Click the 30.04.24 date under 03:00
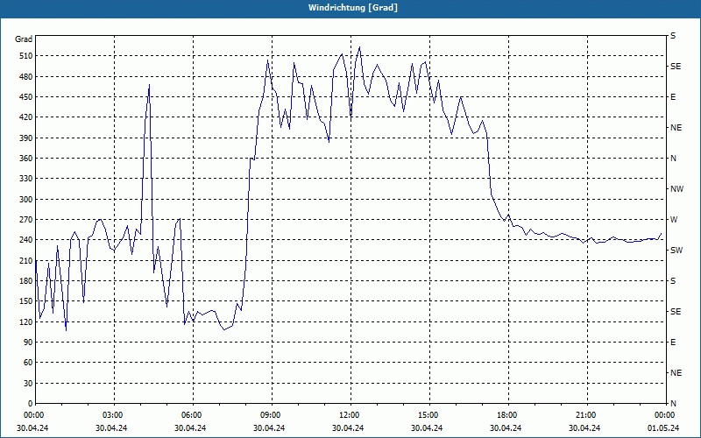 pyautogui.click(x=111, y=428)
